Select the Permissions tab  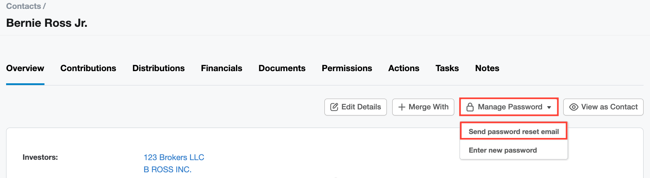(x=347, y=68)
